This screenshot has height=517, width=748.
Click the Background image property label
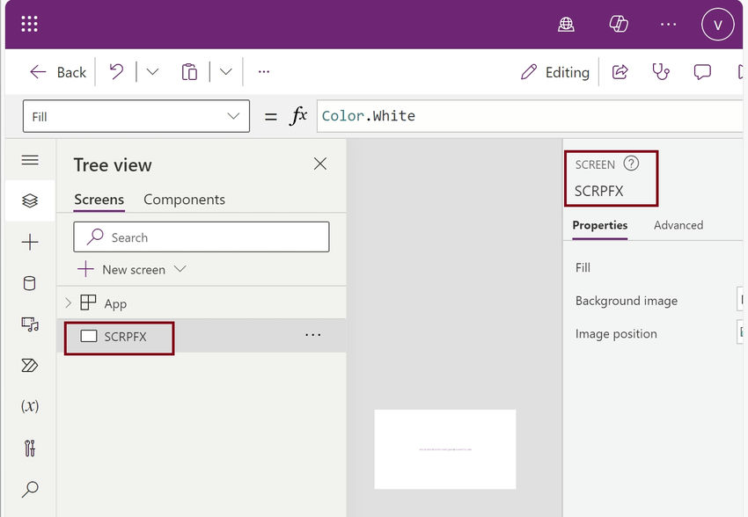click(627, 301)
